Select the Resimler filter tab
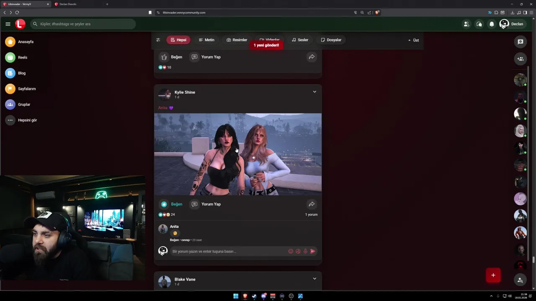The image size is (536, 301). (237, 40)
